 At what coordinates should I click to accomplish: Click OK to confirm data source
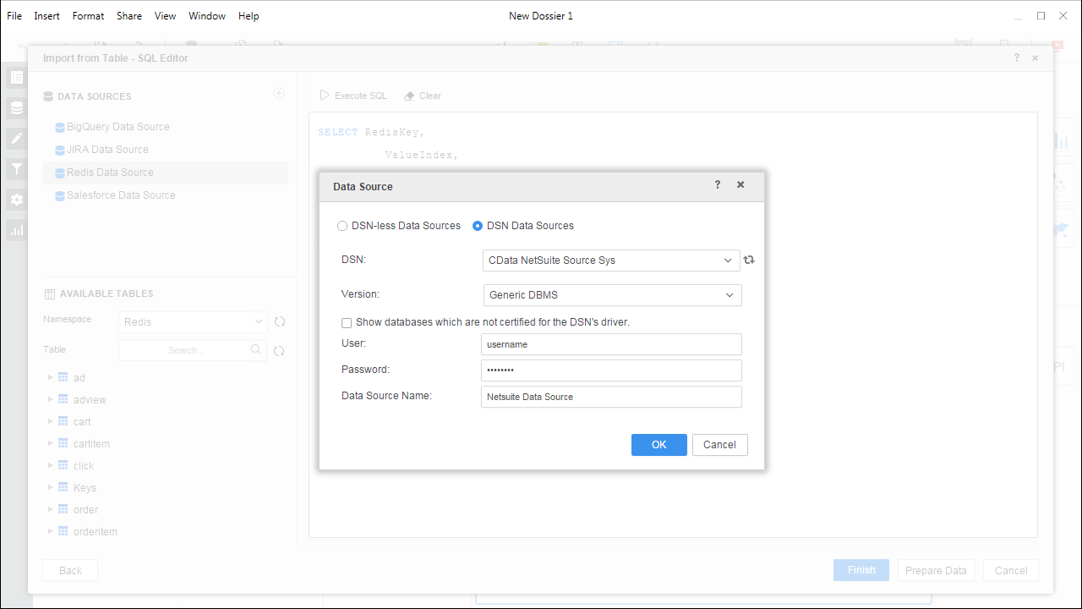(658, 445)
